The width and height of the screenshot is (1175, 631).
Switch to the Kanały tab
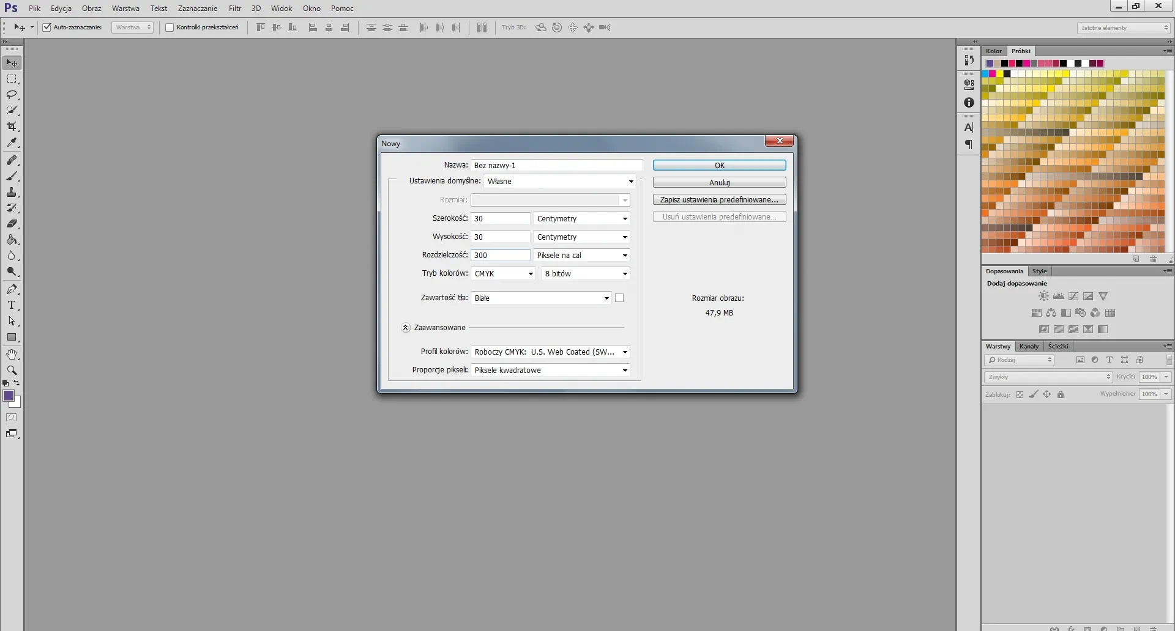(1029, 347)
